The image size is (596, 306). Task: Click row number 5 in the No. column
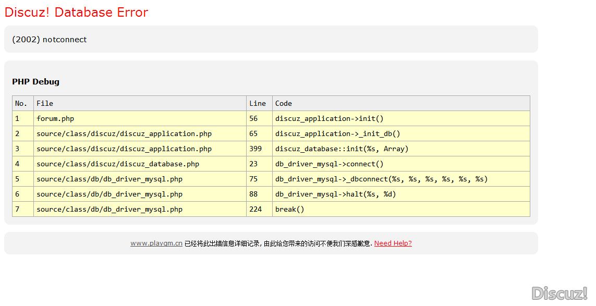(x=23, y=179)
